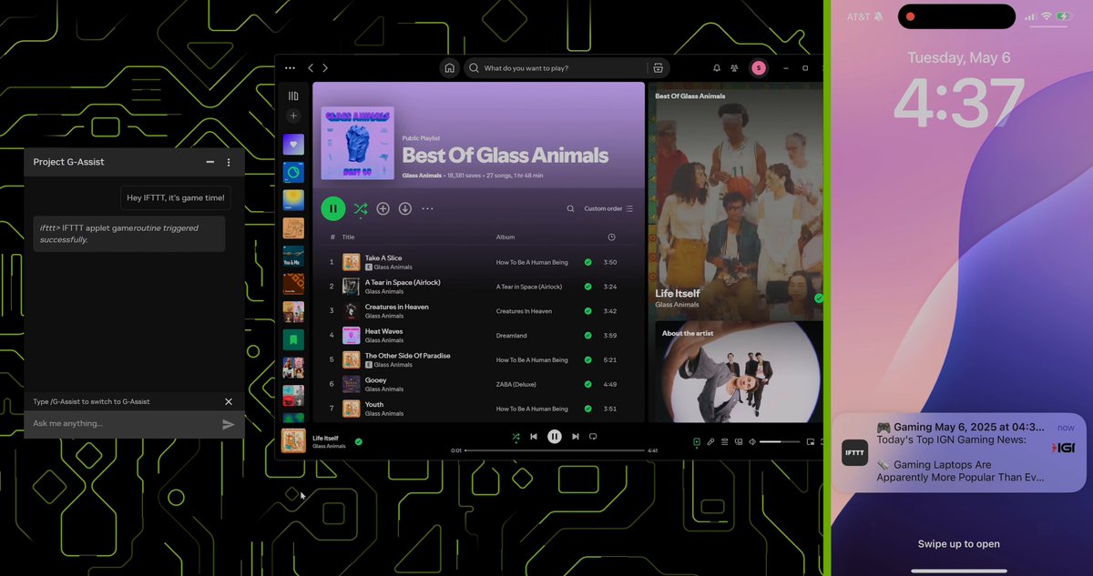The width and height of the screenshot is (1093, 576).
Task: Sort tracks by Album column header
Action: (x=506, y=237)
